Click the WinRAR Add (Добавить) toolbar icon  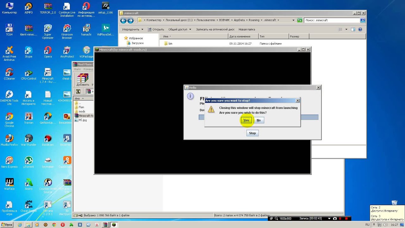pyautogui.click(x=83, y=80)
